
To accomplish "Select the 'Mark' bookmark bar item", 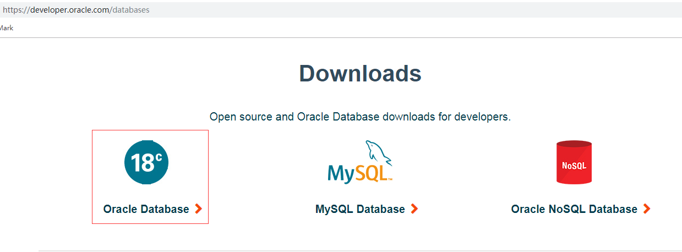I will point(6,28).
